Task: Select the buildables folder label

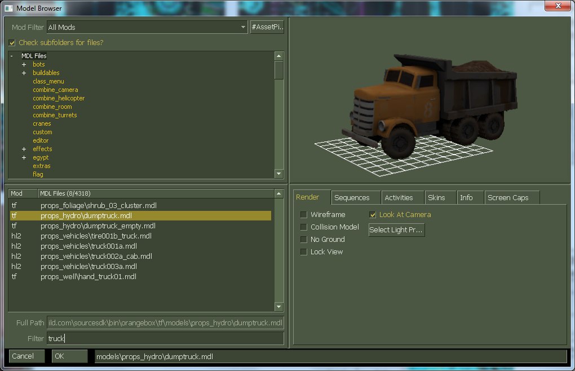Action: click(46, 73)
